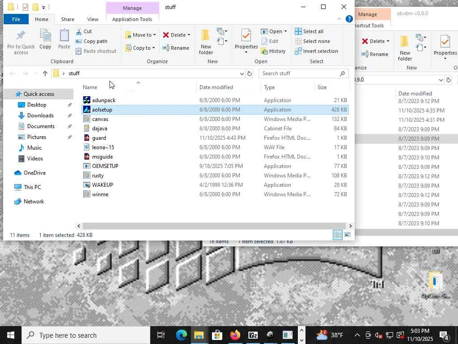Click Task View taskbar icon
Image resolution: width=458 pixels, height=344 pixels.
[x=161, y=335]
